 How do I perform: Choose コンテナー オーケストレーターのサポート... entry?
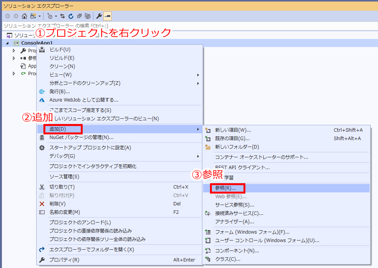pyautogui.click(x=287, y=157)
